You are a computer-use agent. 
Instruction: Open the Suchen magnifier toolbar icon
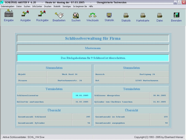pyautogui.click(x=76, y=15)
